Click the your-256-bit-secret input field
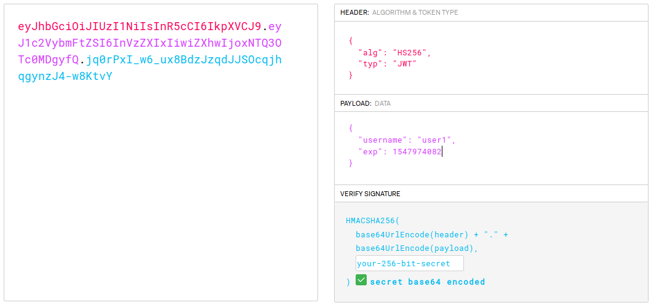 tap(409, 263)
